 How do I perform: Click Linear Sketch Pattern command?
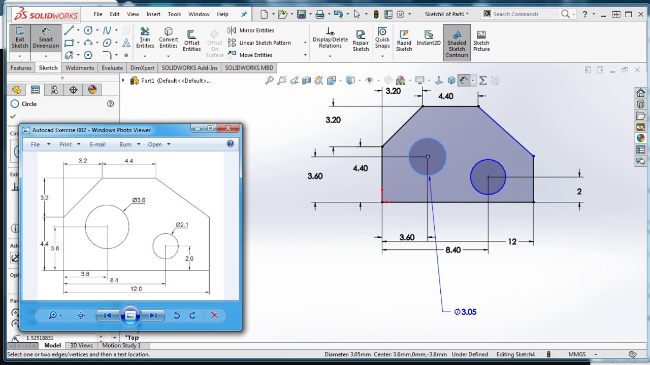[x=259, y=43]
